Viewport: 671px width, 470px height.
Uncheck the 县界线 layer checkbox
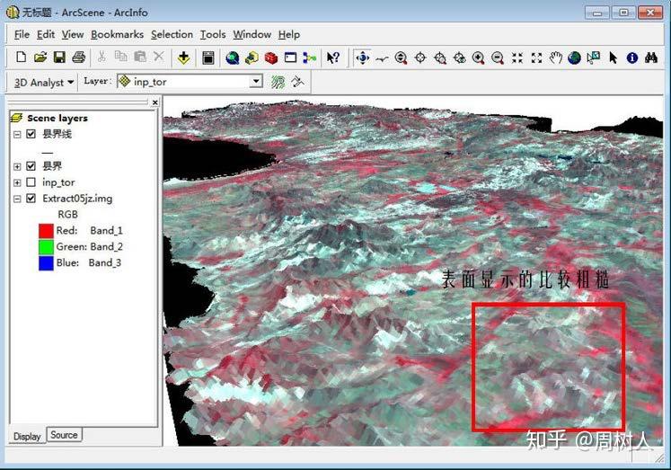click(31, 134)
